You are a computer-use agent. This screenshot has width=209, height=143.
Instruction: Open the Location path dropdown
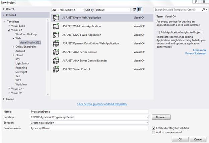(147, 117)
